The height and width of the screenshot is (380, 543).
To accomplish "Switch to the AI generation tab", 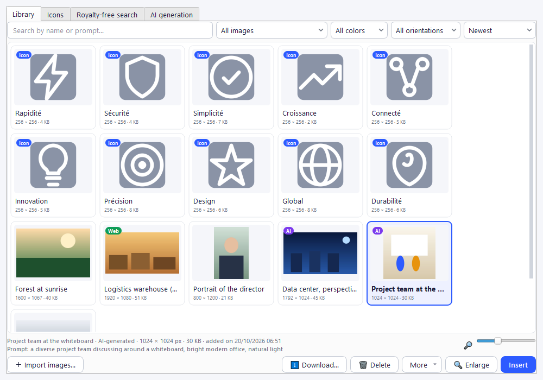I will (172, 15).
